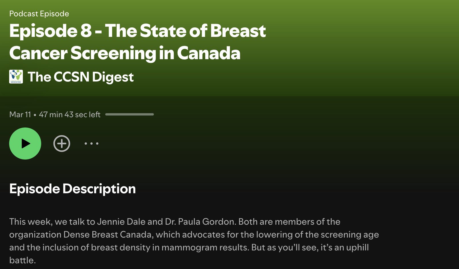Add episode to Your Episodes with plus icon

click(x=62, y=144)
